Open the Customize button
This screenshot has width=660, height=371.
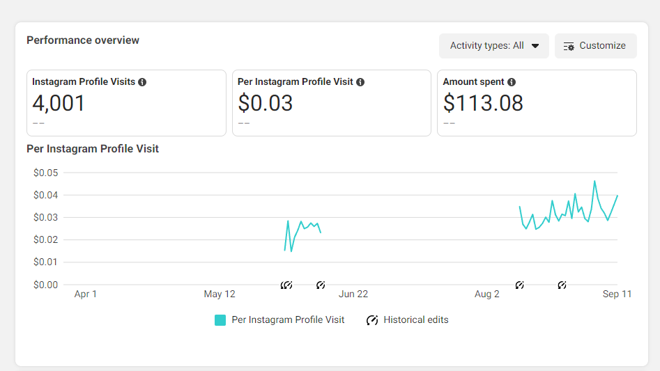click(x=596, y=46)
